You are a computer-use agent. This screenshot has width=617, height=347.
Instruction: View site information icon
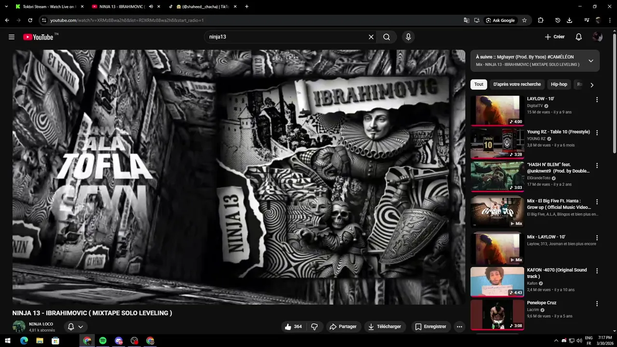click(44, 20)
